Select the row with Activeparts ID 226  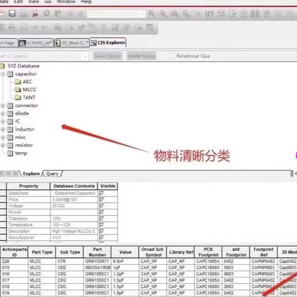tap(148, 261)
